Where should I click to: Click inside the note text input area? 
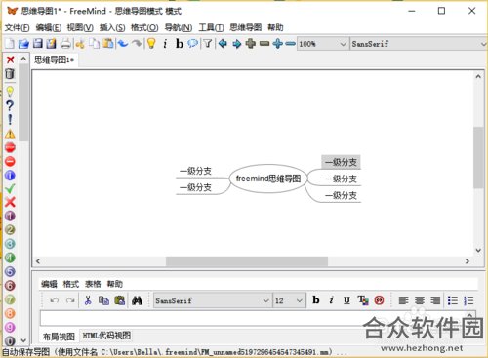[x=202, y=318]
